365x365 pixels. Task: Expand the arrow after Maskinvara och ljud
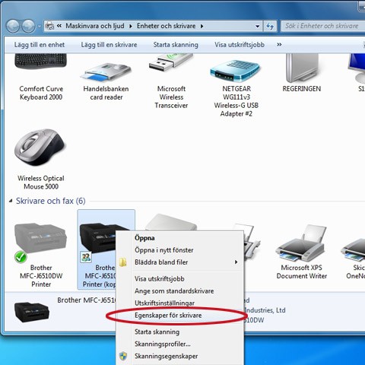pos(131,26)
